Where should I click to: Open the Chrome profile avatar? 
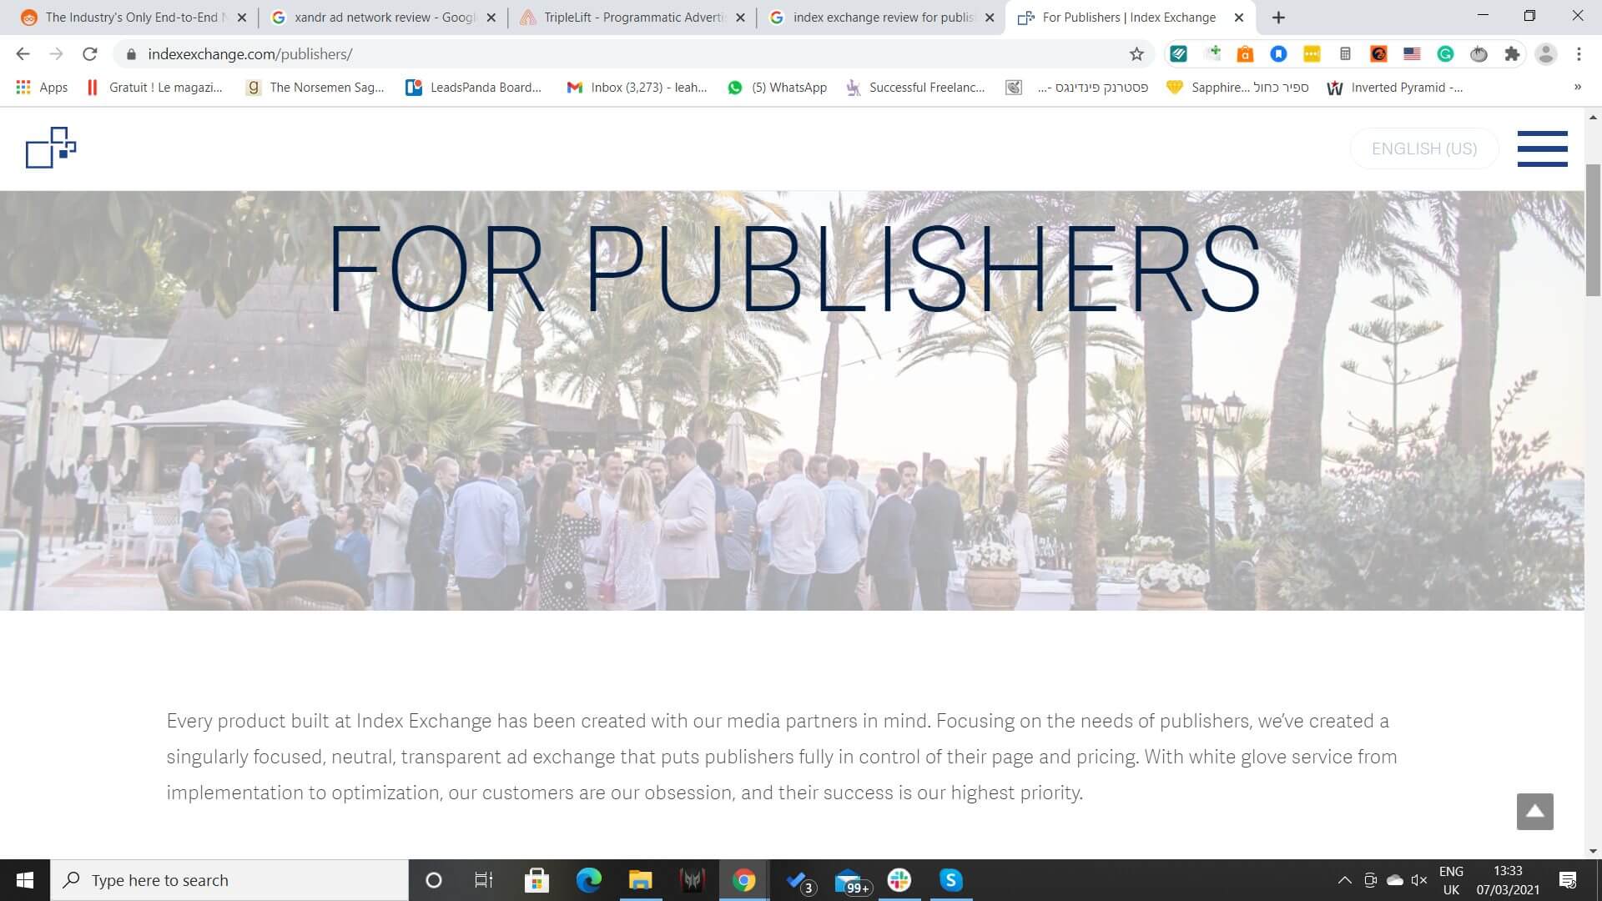1546,54
